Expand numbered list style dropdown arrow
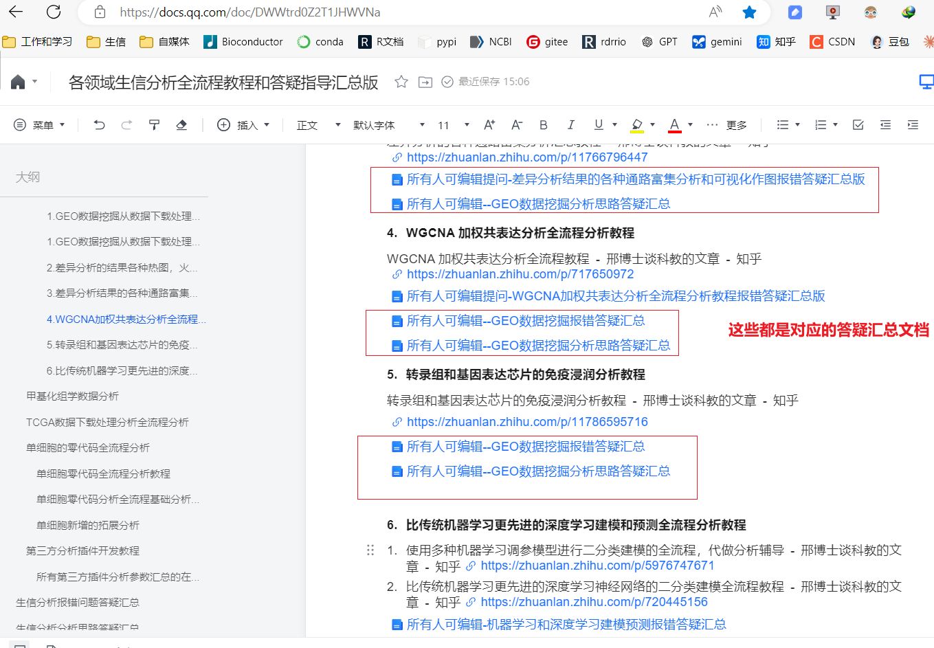Image resolution: width=934 pixels, height=648 pixels. pos(835,124)
